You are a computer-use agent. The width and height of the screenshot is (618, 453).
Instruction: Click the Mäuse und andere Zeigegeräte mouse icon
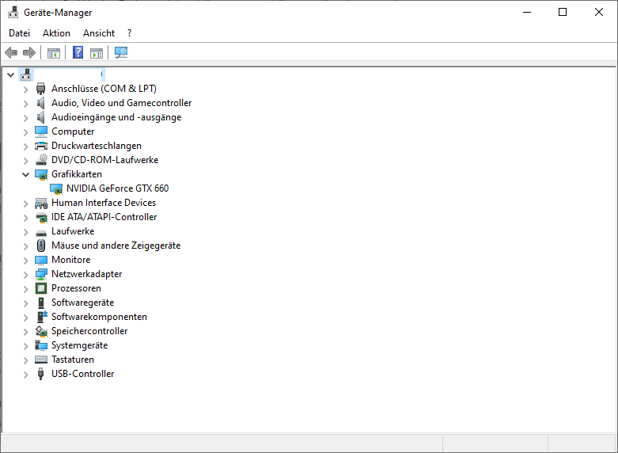(x=41, y=246)
